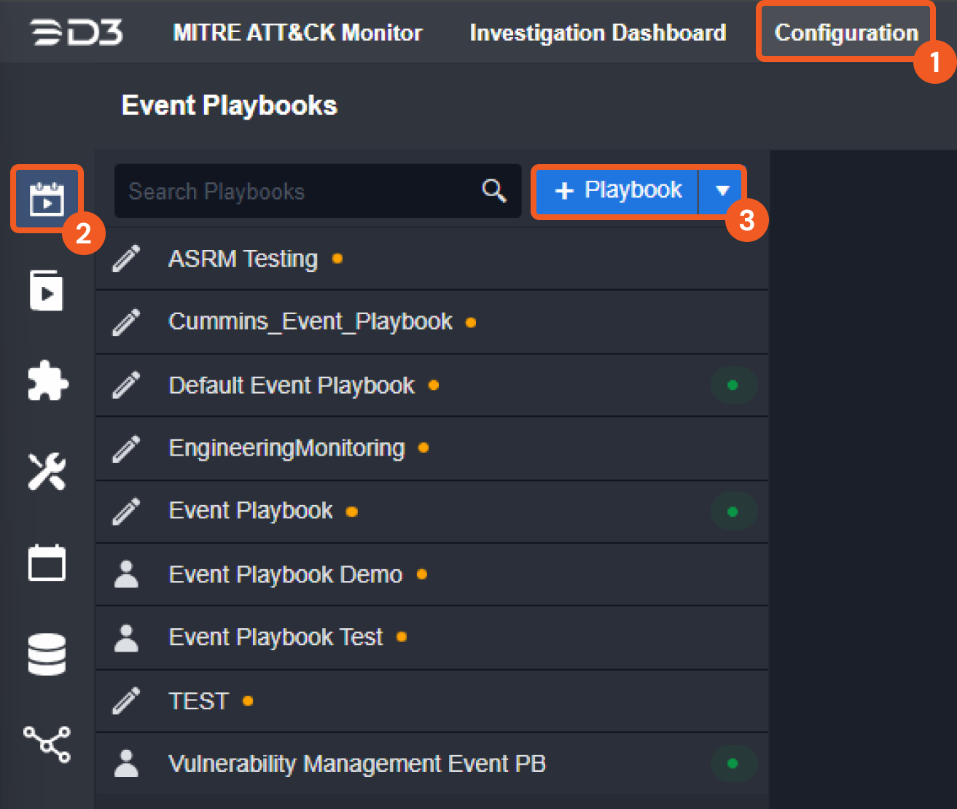Open the connected nodes icon in sidebar
The height and width of the screenshot is (809, 957).
coord(47,744)
